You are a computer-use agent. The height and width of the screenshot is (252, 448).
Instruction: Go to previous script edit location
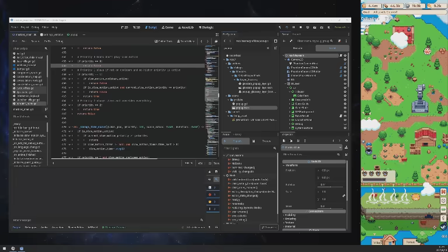(201, 41)
